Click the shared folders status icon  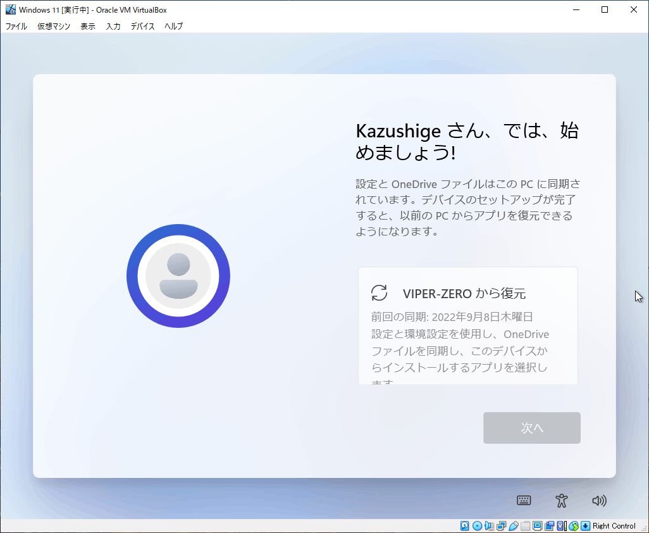click(x=525, y=525)
